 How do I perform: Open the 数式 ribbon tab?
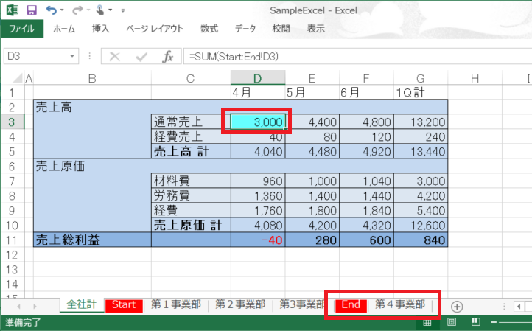click(209, 29)
